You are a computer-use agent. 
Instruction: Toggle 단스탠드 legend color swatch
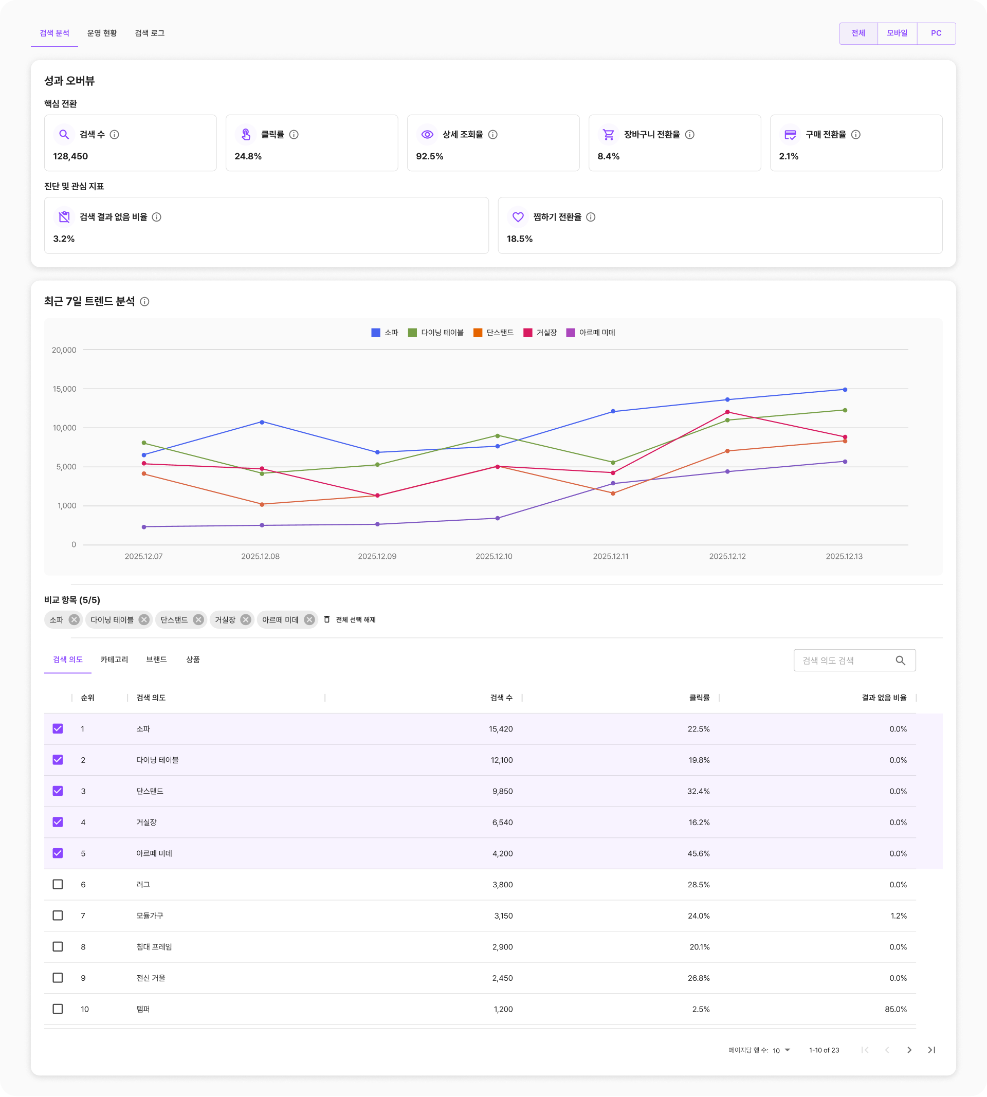[x=478, y=333]
